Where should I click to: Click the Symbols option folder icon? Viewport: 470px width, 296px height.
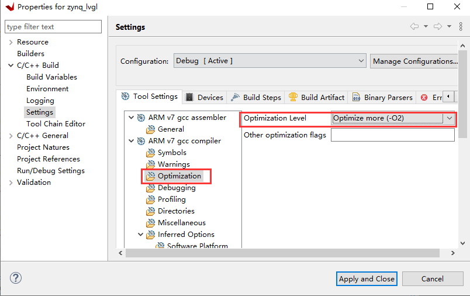point(151,153)
